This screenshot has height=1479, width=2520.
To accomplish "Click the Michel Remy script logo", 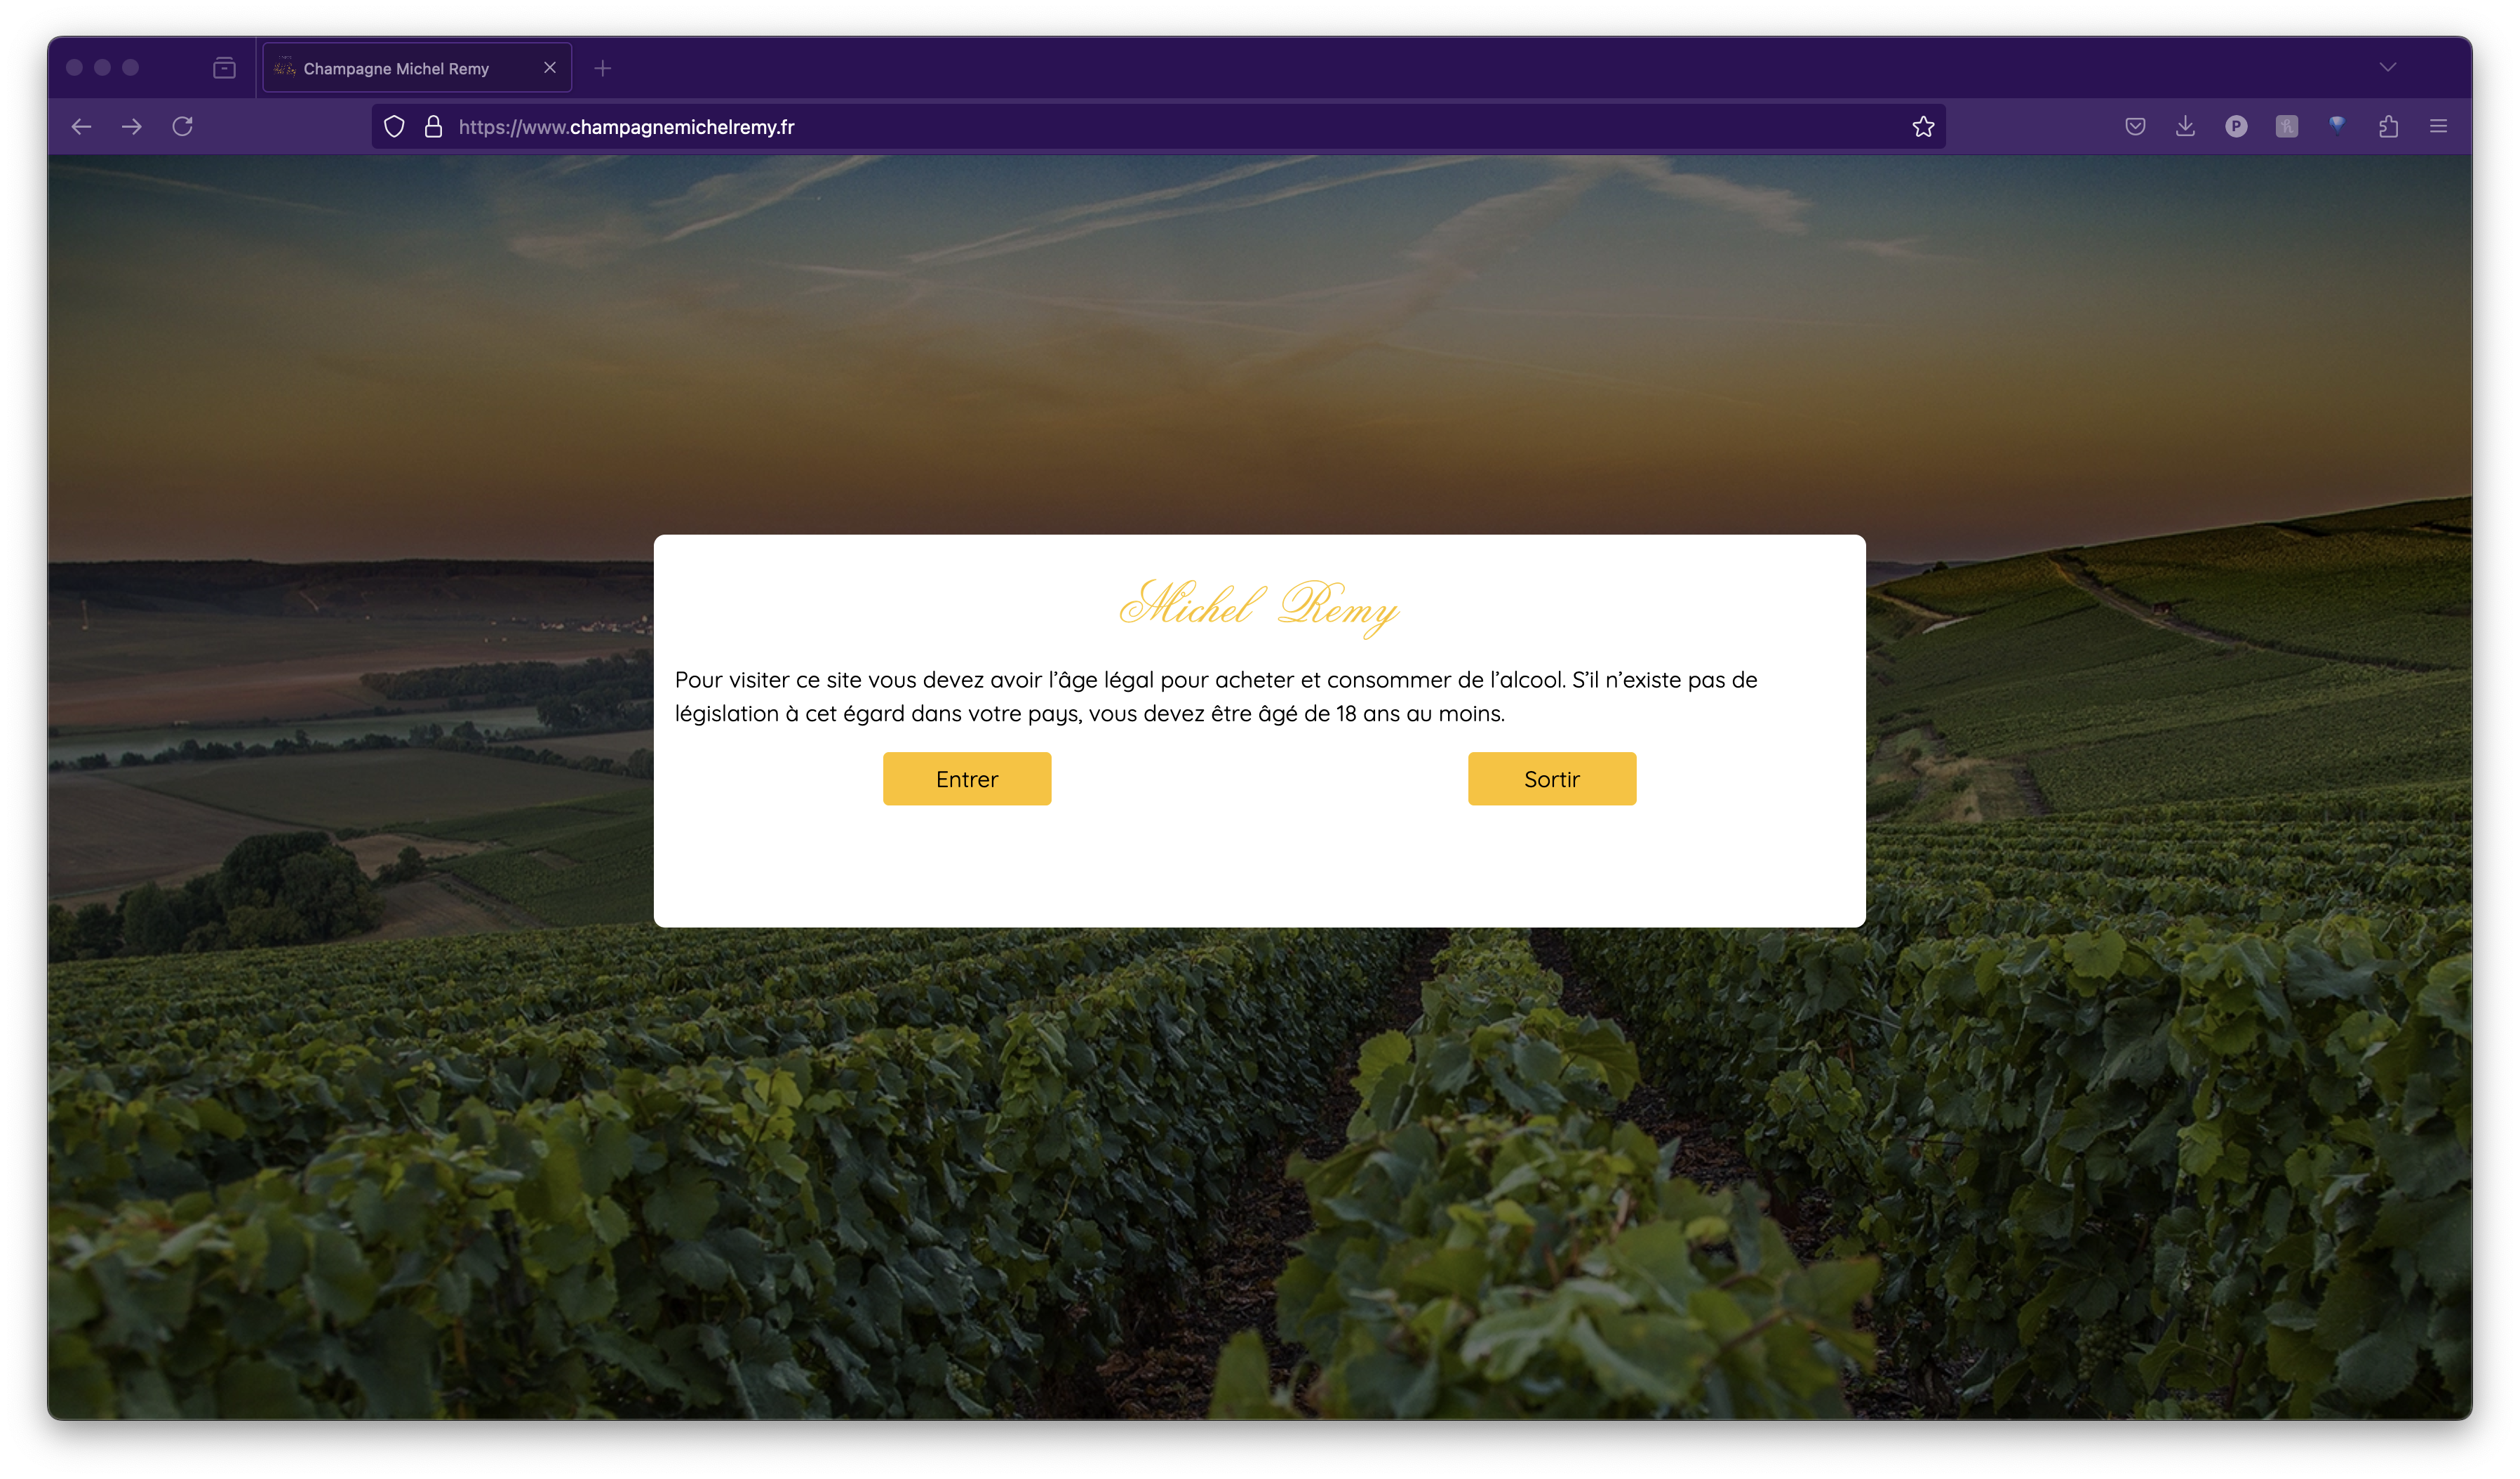I will [1259, 607].
